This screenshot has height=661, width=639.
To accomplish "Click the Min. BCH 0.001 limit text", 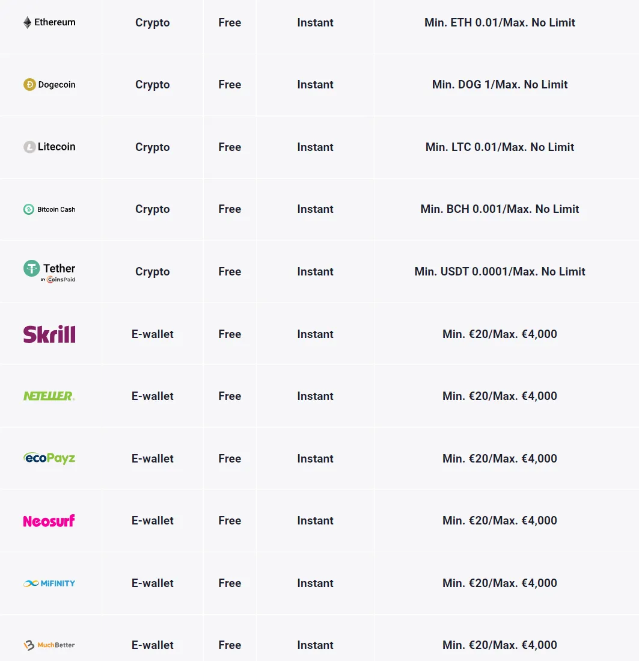I will (x=500, y=209).
